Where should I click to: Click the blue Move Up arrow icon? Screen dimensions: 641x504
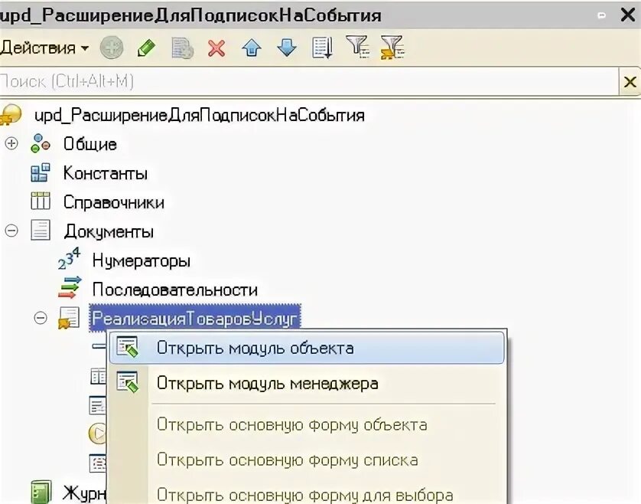[252, 48]
